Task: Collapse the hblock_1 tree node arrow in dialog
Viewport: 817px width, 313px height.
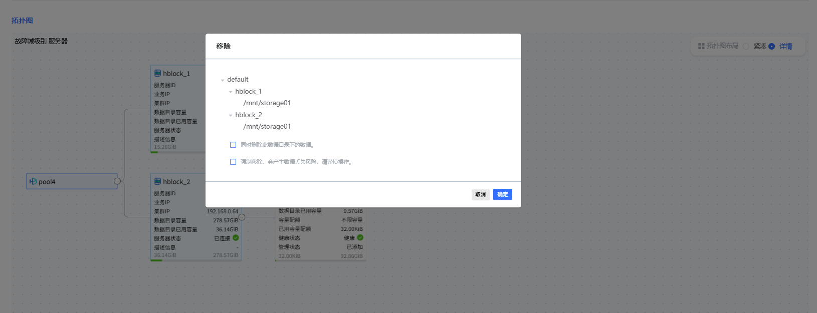Action: (231, 92)
